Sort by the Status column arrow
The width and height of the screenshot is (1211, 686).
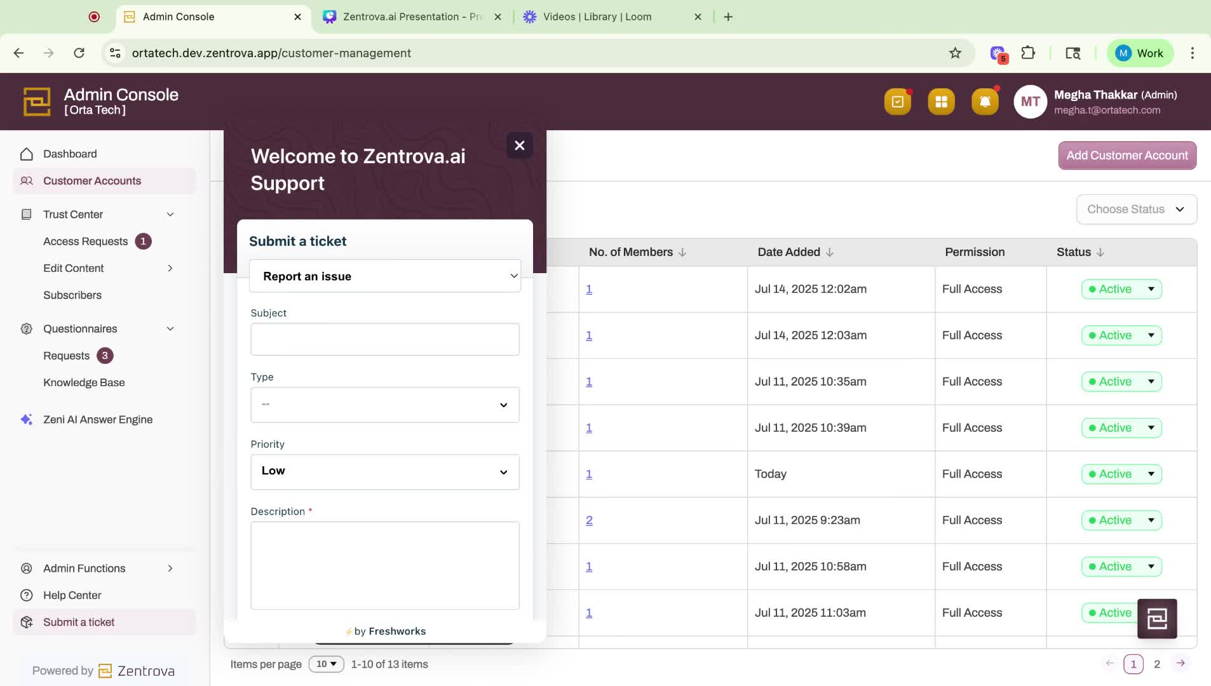tap(1100, 252)
